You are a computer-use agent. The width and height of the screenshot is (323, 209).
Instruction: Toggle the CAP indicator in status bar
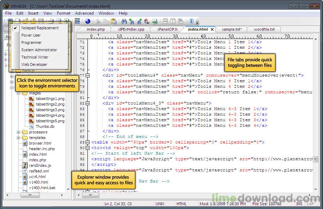coord(310,204)
